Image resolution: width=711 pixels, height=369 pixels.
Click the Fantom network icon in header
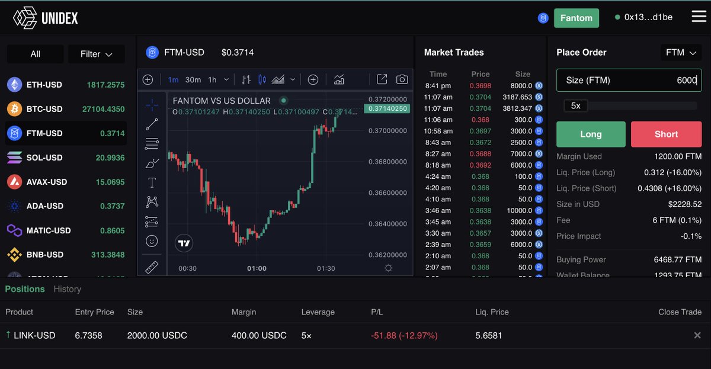point(543,18)
